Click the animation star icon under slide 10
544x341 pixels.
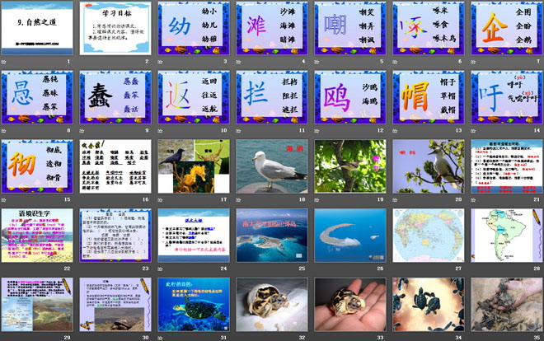coord(162,130)
